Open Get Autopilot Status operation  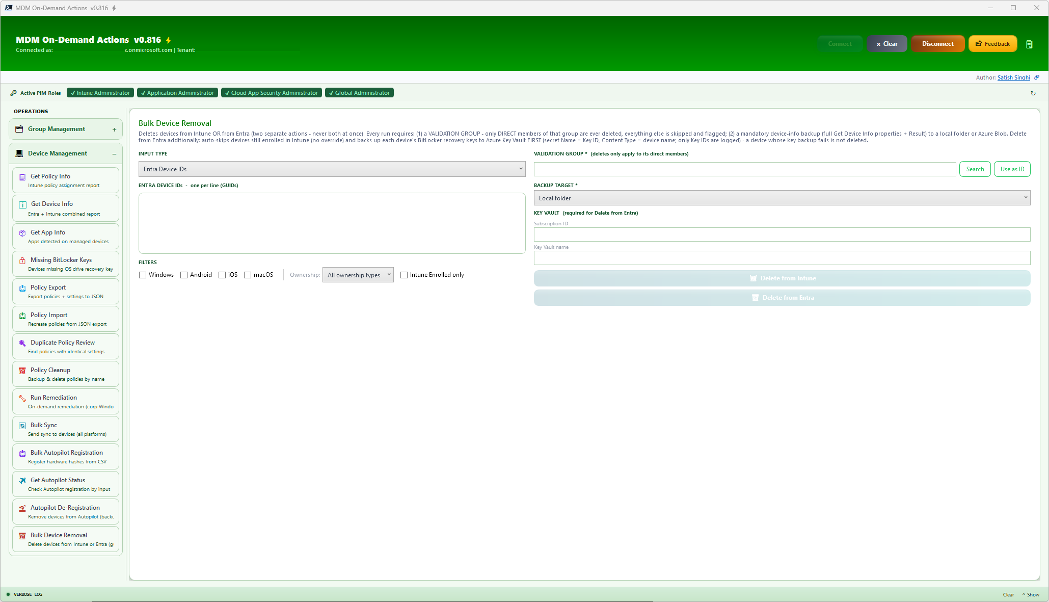(x=66, y=484)
